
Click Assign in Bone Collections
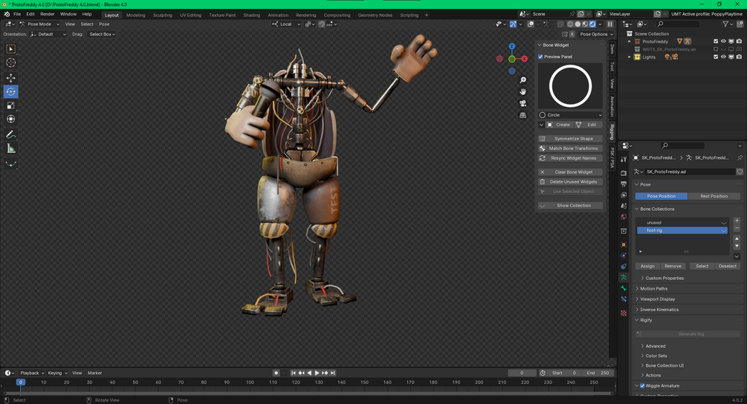(x=647, y=266)
